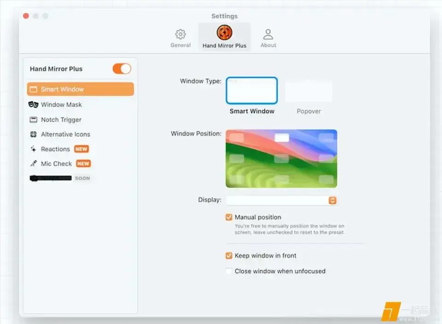
Task: Click the About person icon
Action: click(268, 34)
